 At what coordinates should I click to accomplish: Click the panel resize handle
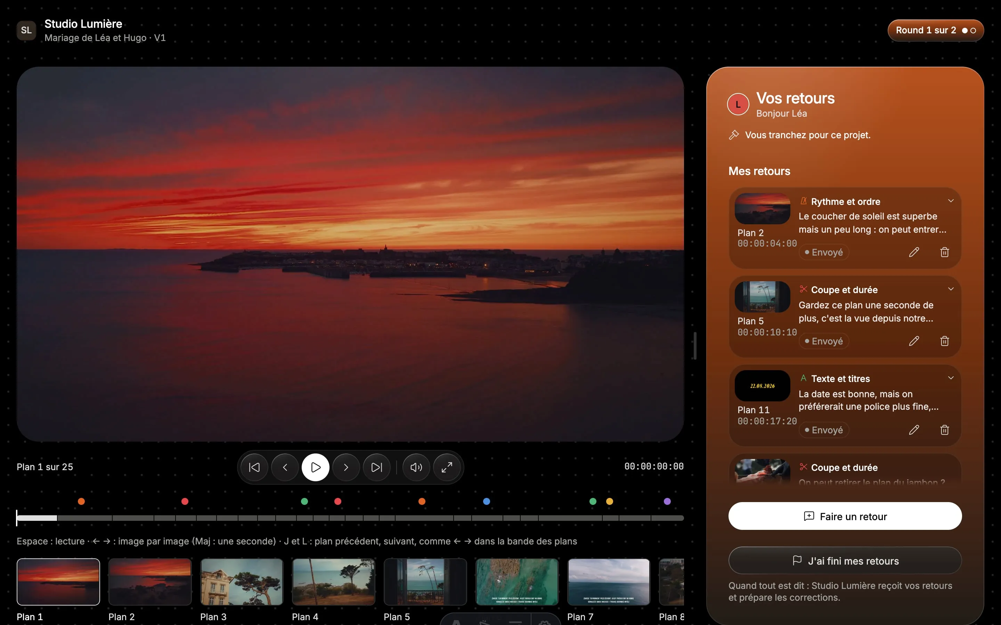[695, 345]
